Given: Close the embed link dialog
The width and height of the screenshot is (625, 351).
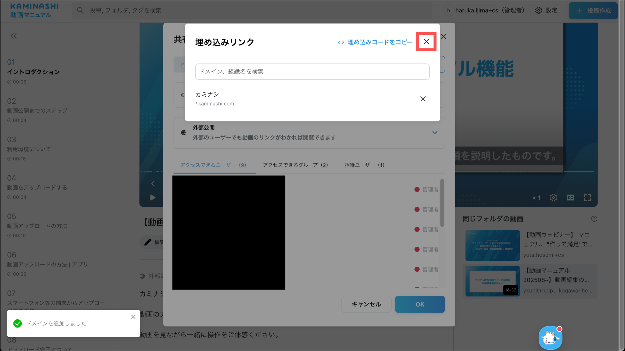Looking at the screenshot, I should tap(426, 41).
